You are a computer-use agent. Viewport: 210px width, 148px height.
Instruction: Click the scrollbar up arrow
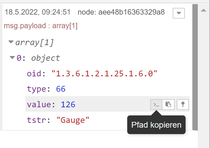[203, 11]
